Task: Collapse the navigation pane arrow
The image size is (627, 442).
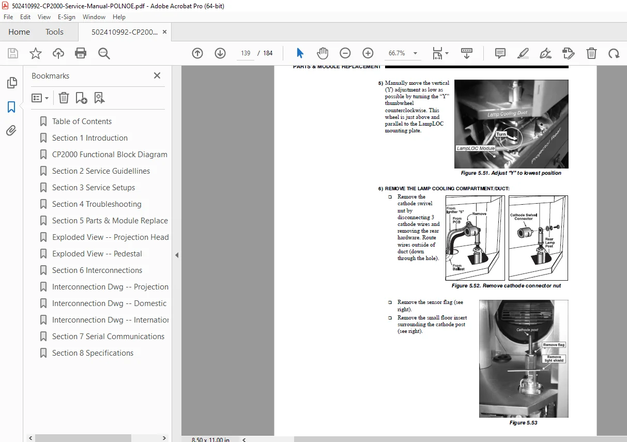Action: (x=177, y=255)
